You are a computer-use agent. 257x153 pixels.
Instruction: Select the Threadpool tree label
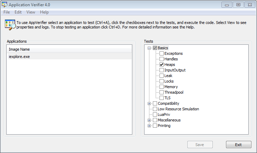coord(174,92)
